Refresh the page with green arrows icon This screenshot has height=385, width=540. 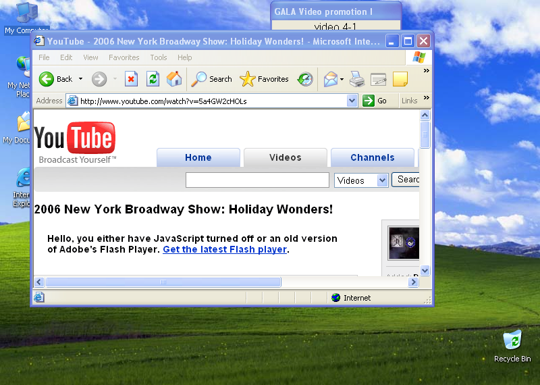(153, 79)
